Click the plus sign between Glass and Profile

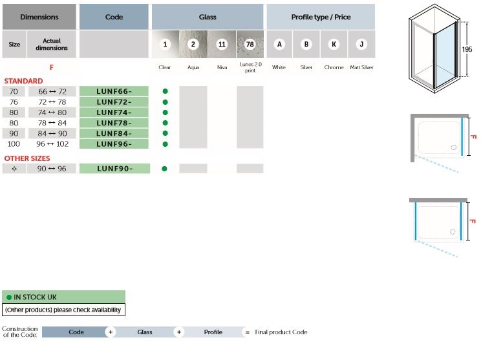point(179,332)
